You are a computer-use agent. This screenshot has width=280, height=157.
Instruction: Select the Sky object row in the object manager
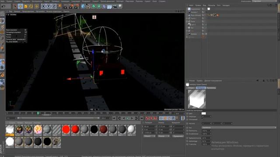(192, 28)
